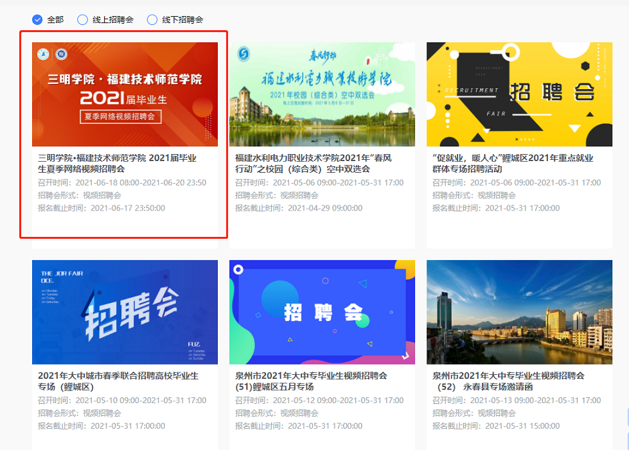Choose the 线下招聘会 radio filter
Image resolution: width=629 pixels, height=450 pixels.
click(x=152, y=20)
